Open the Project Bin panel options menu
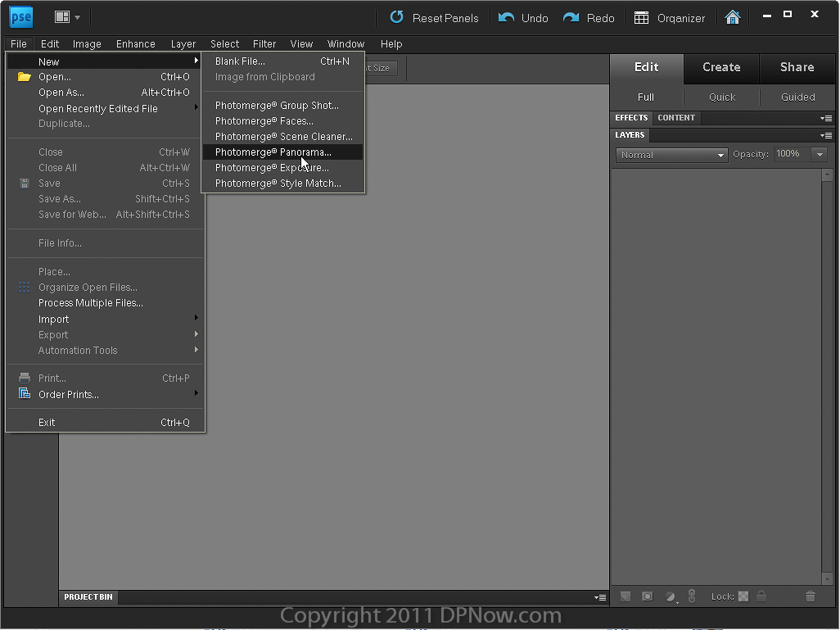 point(601,597)
